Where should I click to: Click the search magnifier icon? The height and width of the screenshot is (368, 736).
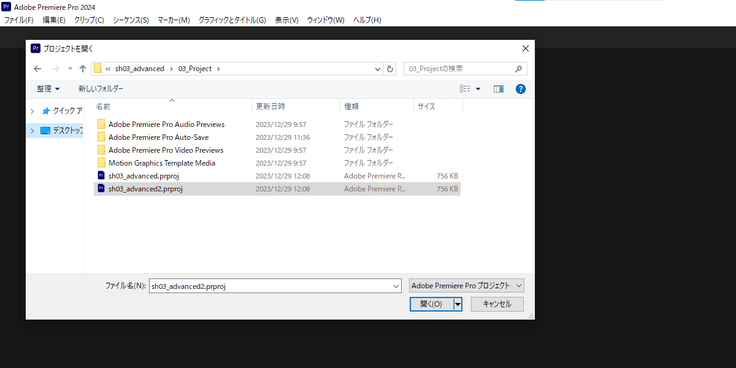pos(518,69)
